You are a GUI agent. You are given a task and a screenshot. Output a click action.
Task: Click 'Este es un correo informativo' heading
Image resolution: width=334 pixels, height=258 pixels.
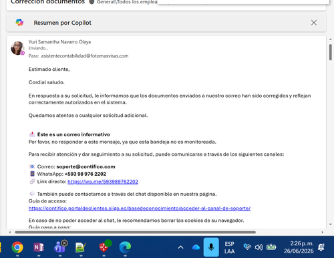[73, 134]
